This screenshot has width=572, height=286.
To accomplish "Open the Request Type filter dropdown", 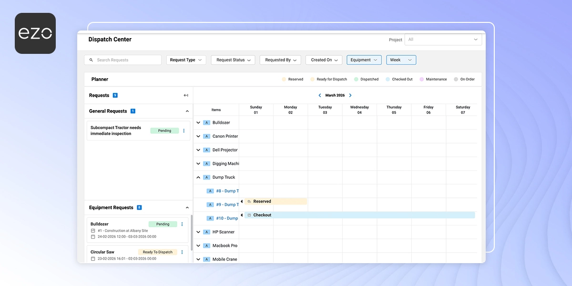I will (x=186, y=60).
